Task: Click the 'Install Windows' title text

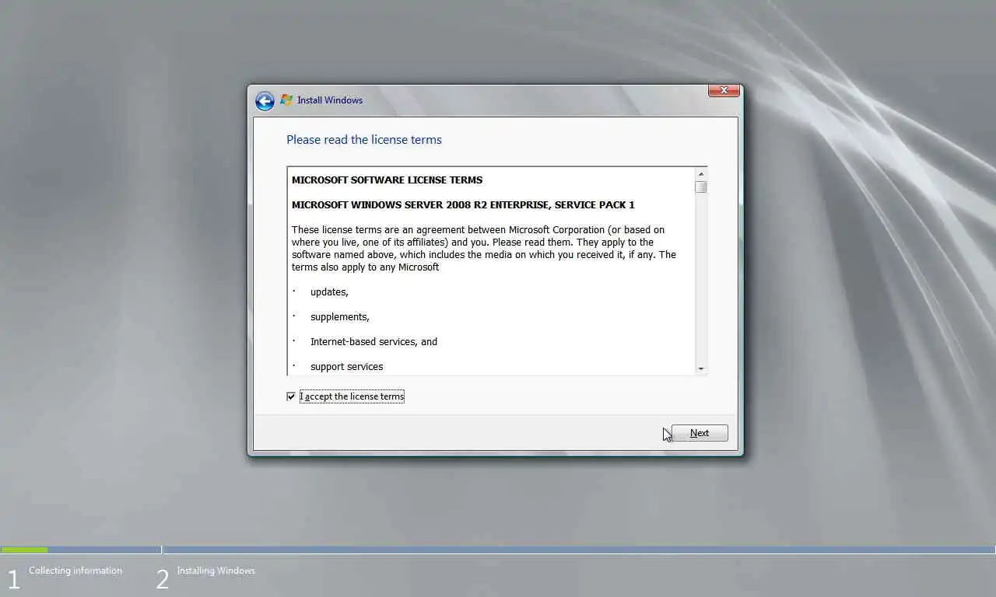Action: tap(330, 100)
